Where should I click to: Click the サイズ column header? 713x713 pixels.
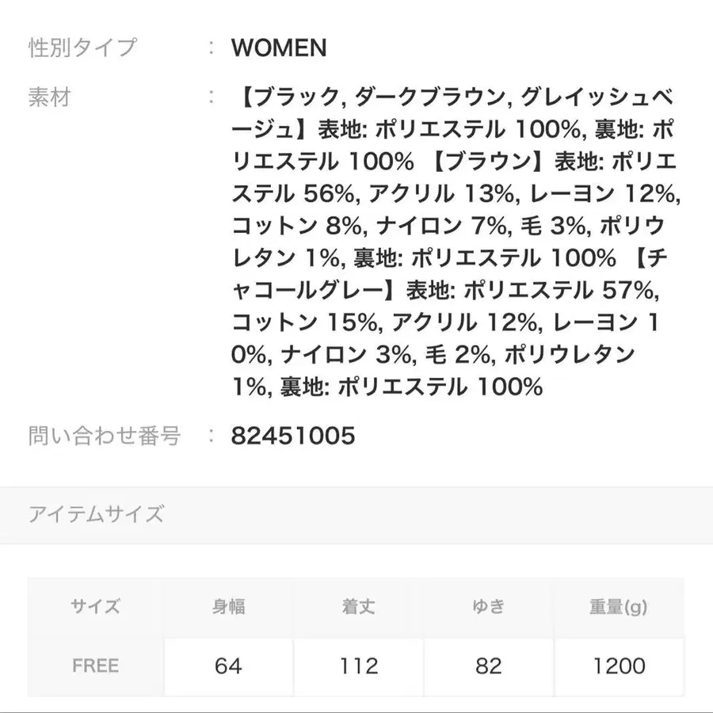(96, 608)
